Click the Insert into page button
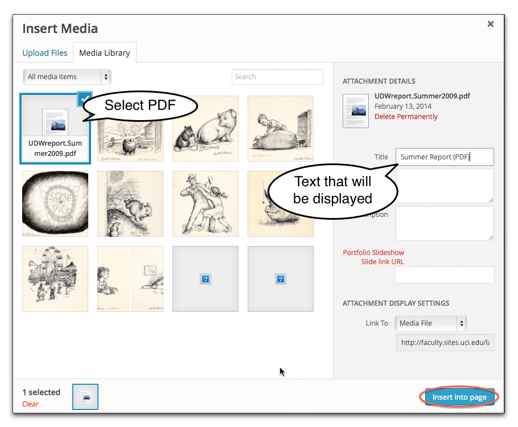Screen dimensions: 518x427 (459, 397)
